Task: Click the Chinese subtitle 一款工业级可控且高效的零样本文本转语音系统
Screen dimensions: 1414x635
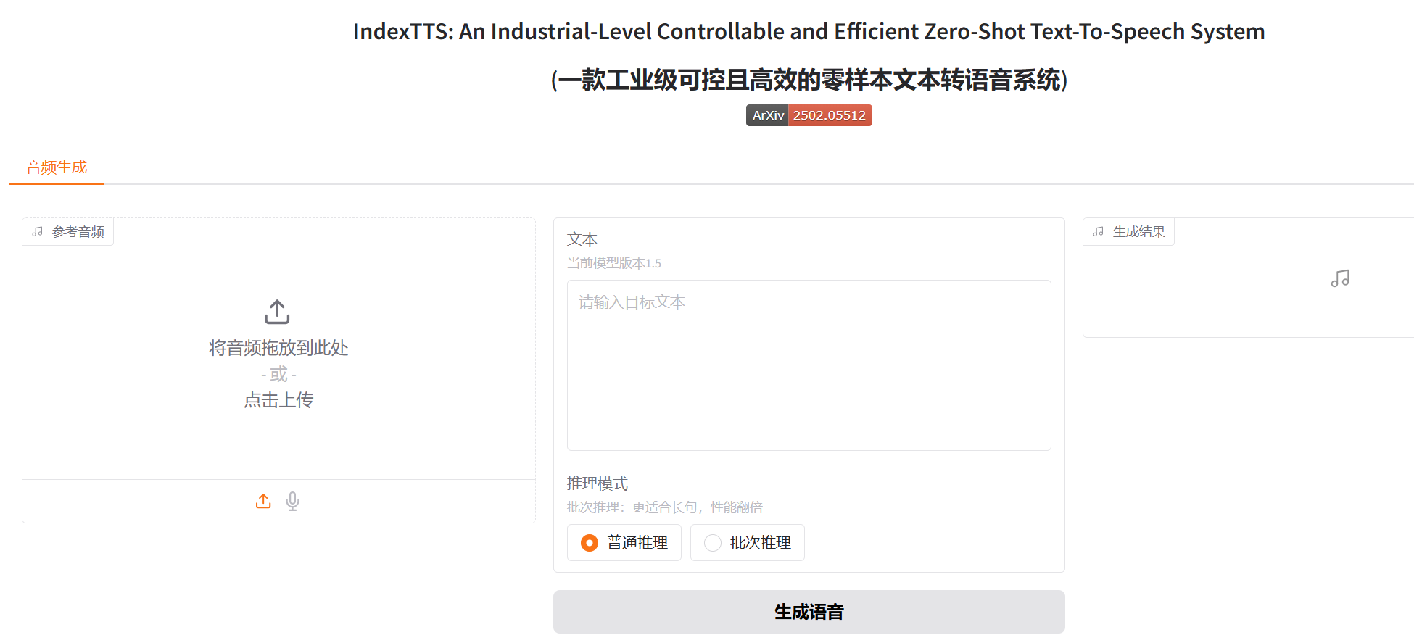Action: pyautogui.click(x=809, y=80)
